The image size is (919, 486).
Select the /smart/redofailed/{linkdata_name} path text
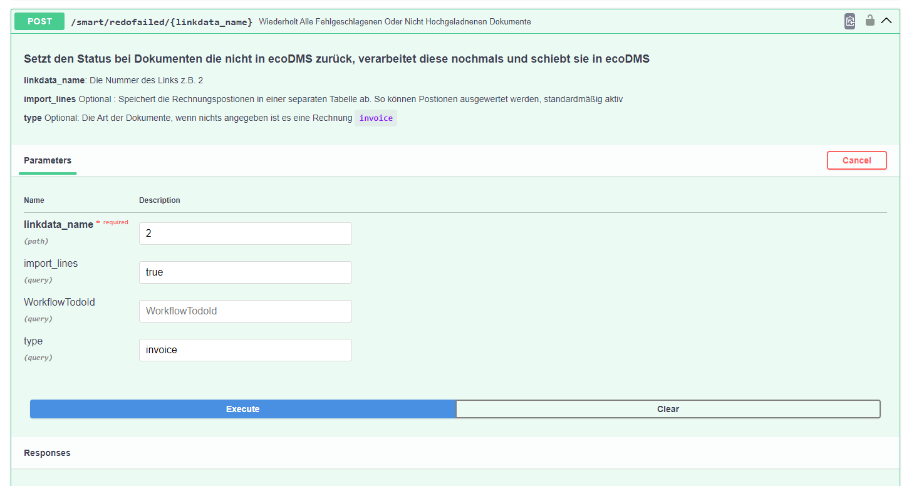click(x=162, y=22)
